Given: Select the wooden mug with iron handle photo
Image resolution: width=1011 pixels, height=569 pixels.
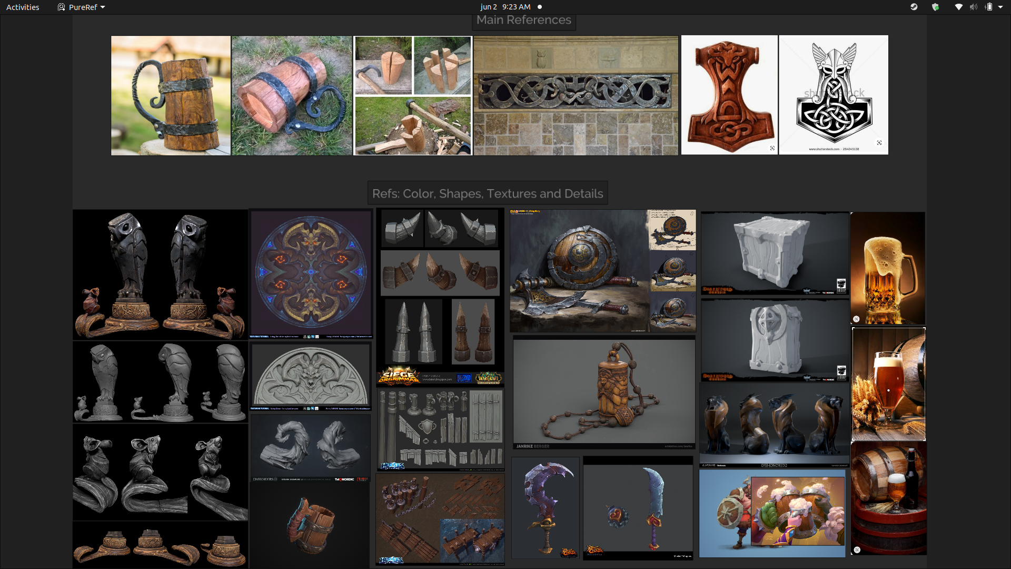Looking at the screenshot, I should coord(171,95).
